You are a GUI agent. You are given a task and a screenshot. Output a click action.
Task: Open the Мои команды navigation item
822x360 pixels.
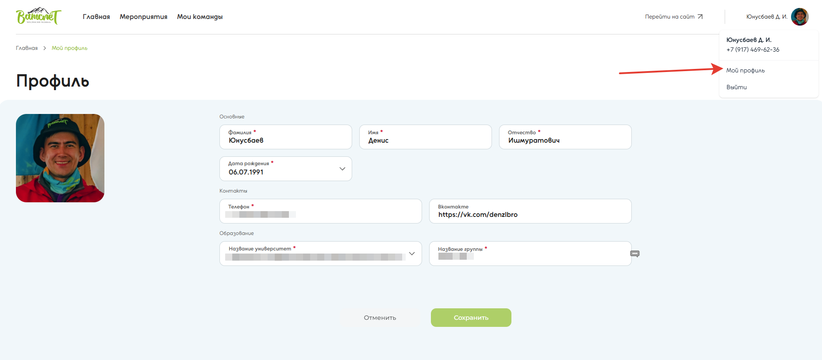tap(200, 17)
